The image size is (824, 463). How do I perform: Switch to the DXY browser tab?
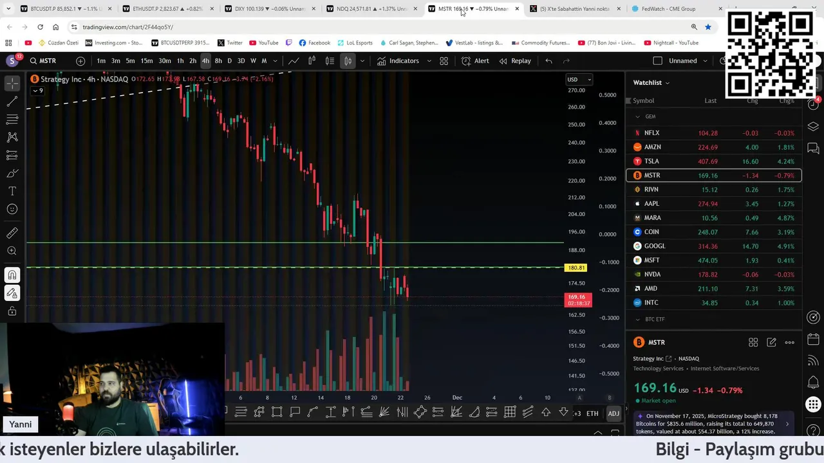tap(268, 9)
